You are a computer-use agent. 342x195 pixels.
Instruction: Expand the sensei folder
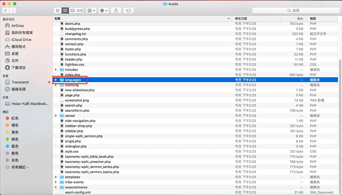[56, 116]
